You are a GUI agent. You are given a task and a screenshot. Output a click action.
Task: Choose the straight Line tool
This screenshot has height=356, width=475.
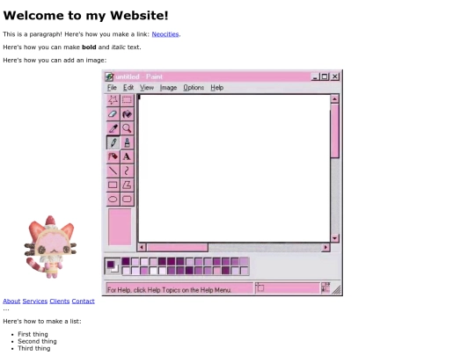[x=113, y=171]
